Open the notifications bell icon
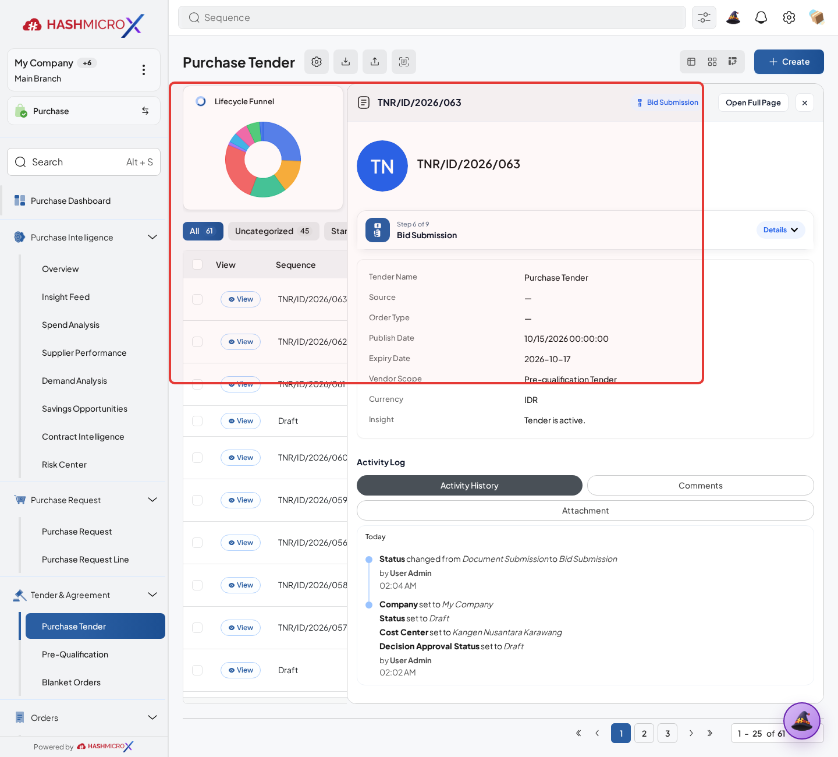Viewport: 838px width, 757px height. [x=761, y=17]
